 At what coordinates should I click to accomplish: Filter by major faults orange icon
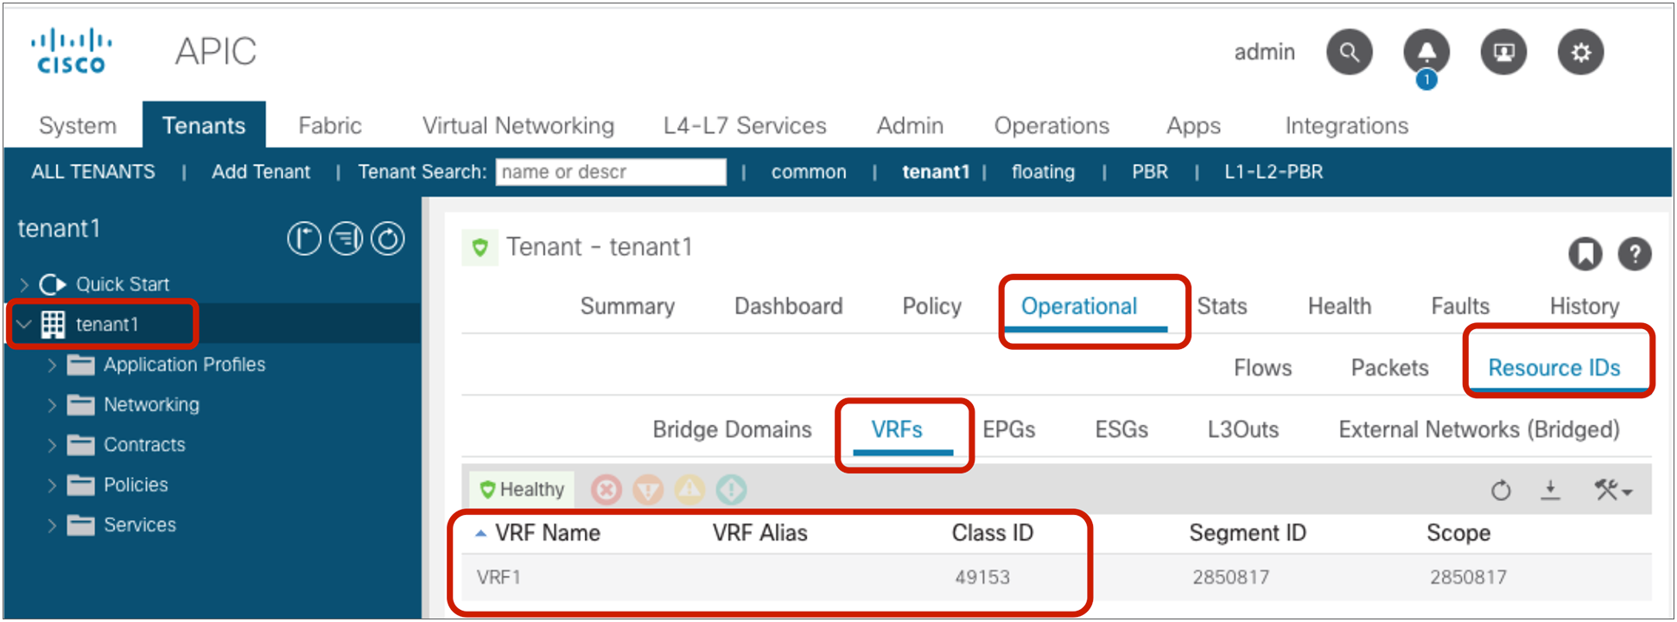pos(648,490)
